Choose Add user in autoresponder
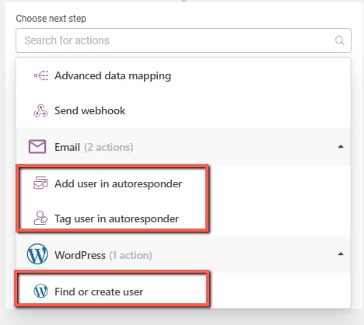The image size is (364, 325). coord(184,183)
